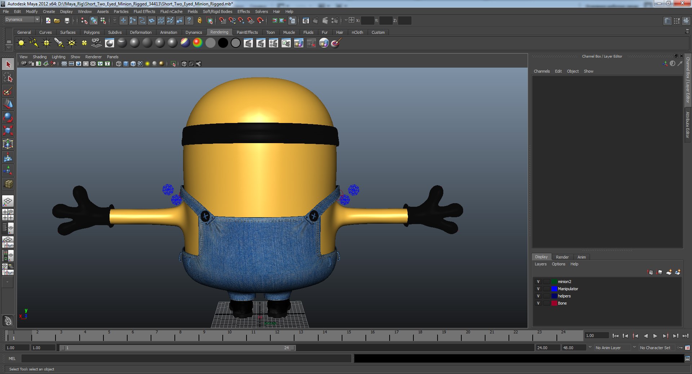
Task: Toggle display type box of minion2 layer
Action: pyautogui.click(x=547, y=282)
